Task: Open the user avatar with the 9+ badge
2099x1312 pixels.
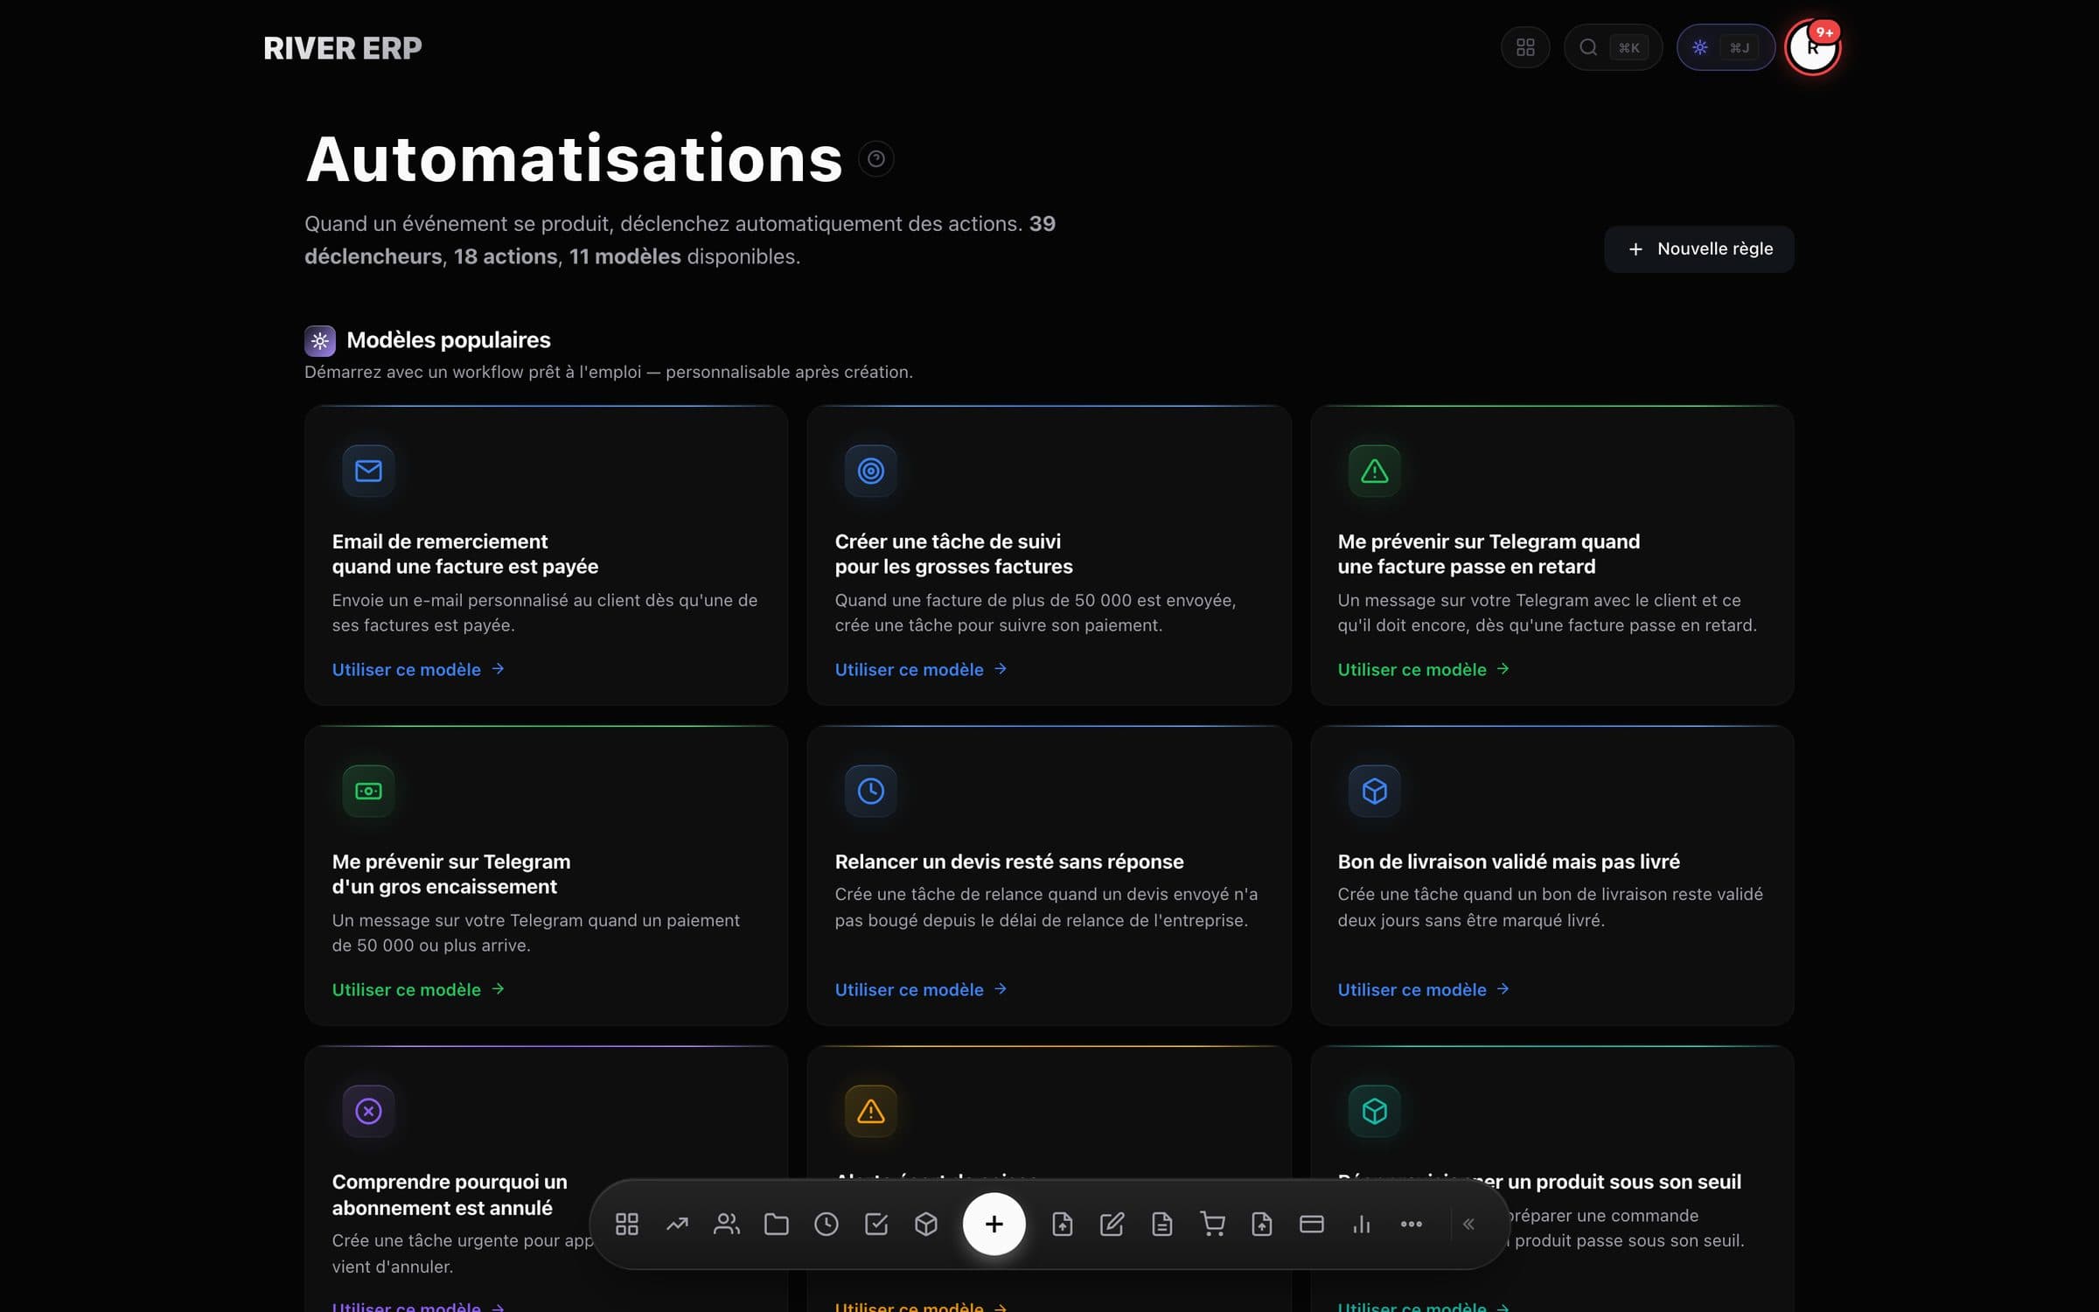Action: 1813,47
